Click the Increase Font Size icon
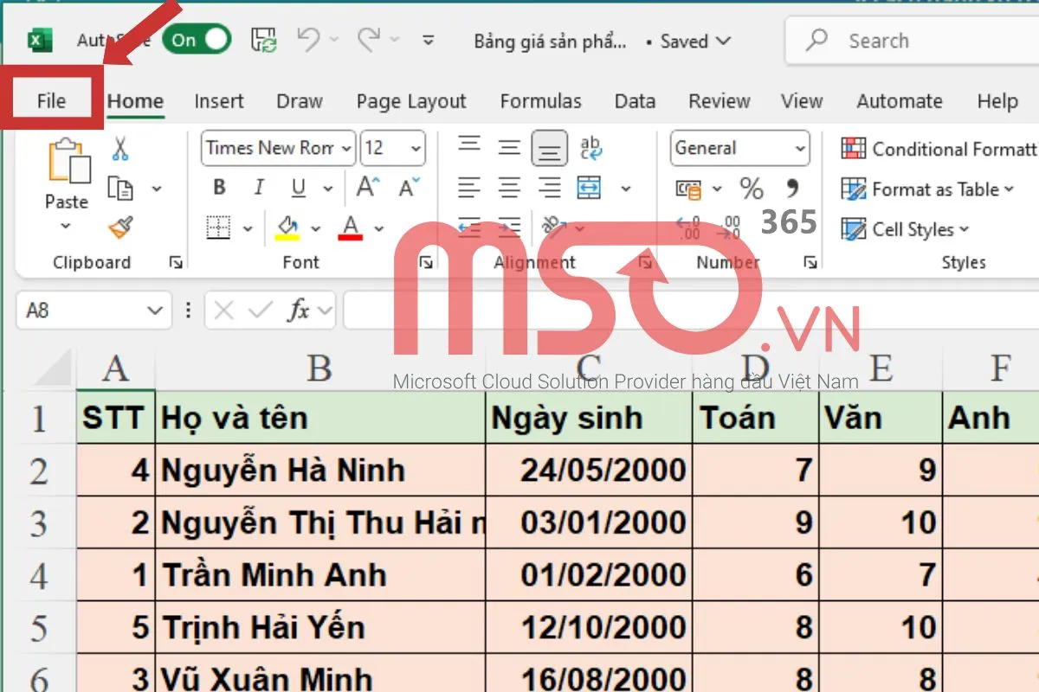Screen dimensions: 1039x692 click(x=368, y=188)
